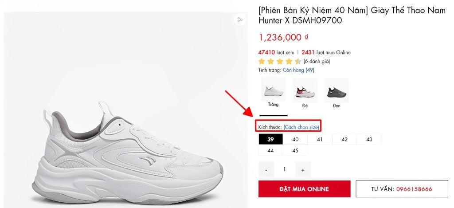454x208 pixels.
Task: Decrease quantity with minus button
Action: coord(266,169)
